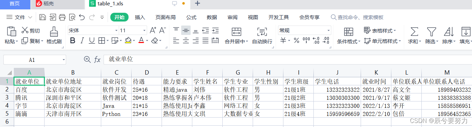Click the Borders icon
This screenshot has height=127, width=472.
(x=101, y=41)
